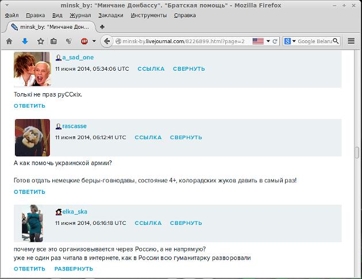Click the Adblock Plus icon
This screenshot has width=362, height=279.
(x=83, y=41)
